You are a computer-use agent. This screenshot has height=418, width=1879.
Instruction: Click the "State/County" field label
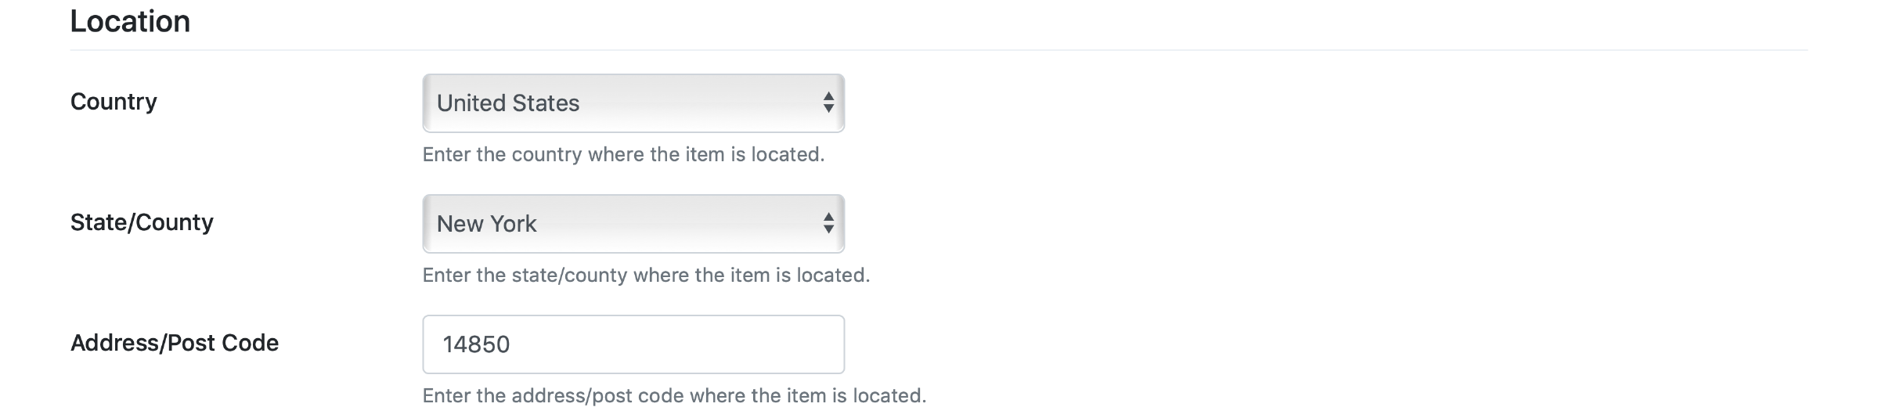142,222
